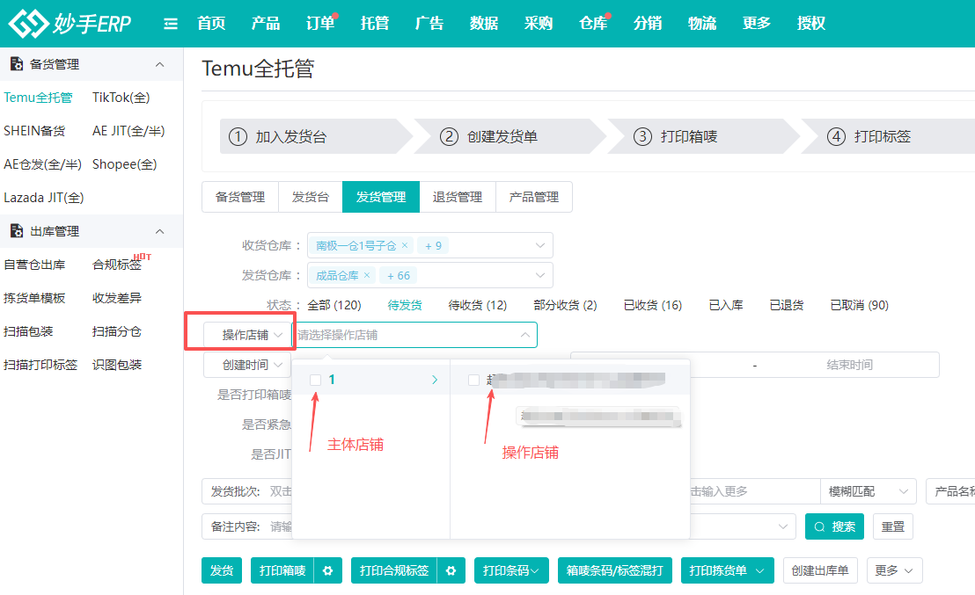Expand the 更多 dropdown at bottom right
This screenshot has width=975, height=595.
pyautogui.click(x=894, y=570)
